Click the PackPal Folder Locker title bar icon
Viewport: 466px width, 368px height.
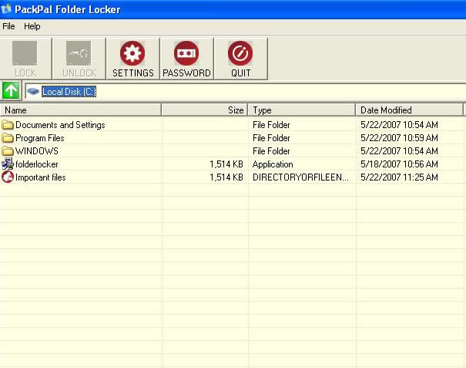(x=6, y=9)
